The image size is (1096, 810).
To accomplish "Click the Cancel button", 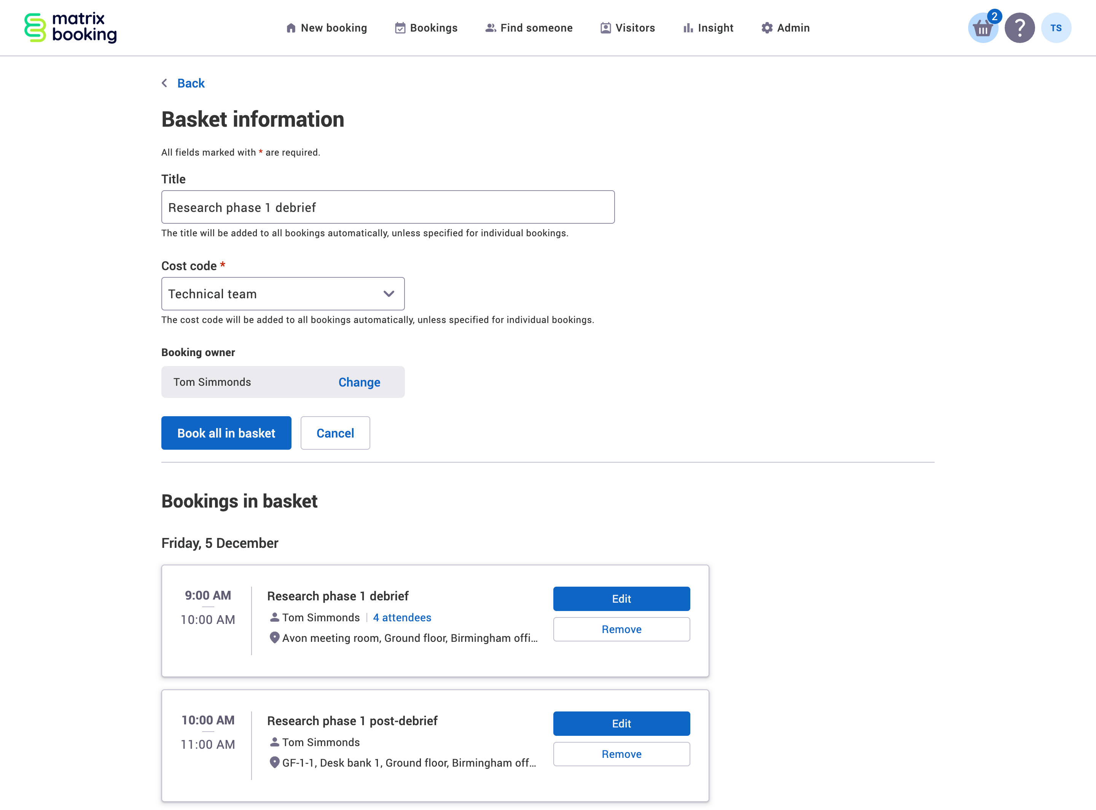I will pyautogui.click(x=335, y=433).
